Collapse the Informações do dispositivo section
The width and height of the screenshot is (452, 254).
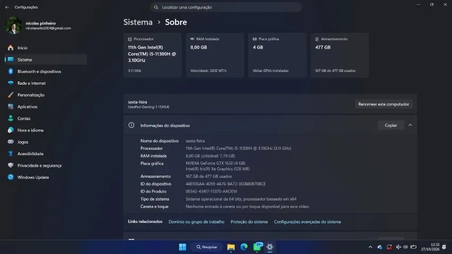(x=410, y=125)
